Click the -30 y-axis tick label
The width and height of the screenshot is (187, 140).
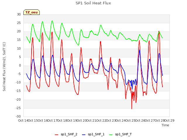click(18, 116)
